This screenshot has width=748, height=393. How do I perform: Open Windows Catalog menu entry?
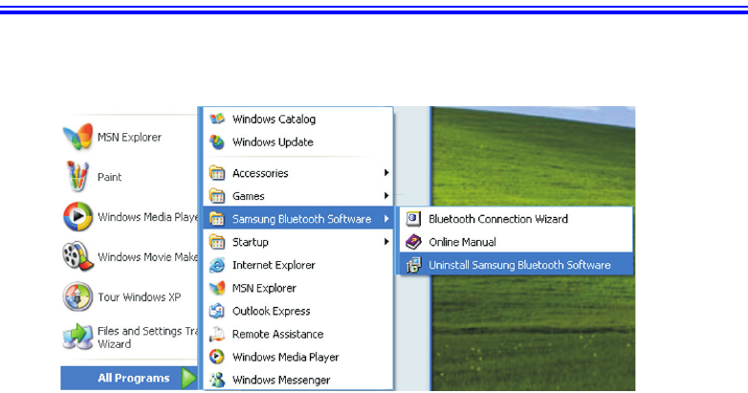(x=298, y=119)
